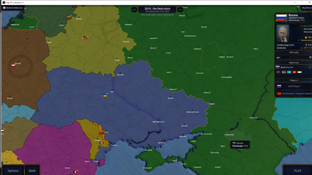
Task: Click the skull icon beside Difficulty slider
Action: 310,58
